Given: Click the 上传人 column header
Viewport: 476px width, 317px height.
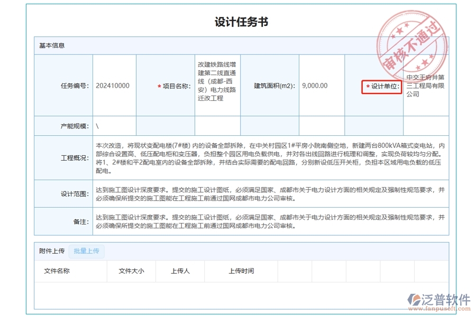Looking at the screenshot, I should point(180,271).
